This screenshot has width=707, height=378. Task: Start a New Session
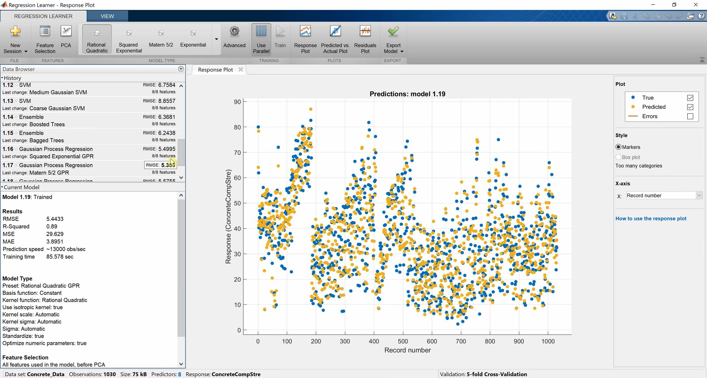pos(15,39)
